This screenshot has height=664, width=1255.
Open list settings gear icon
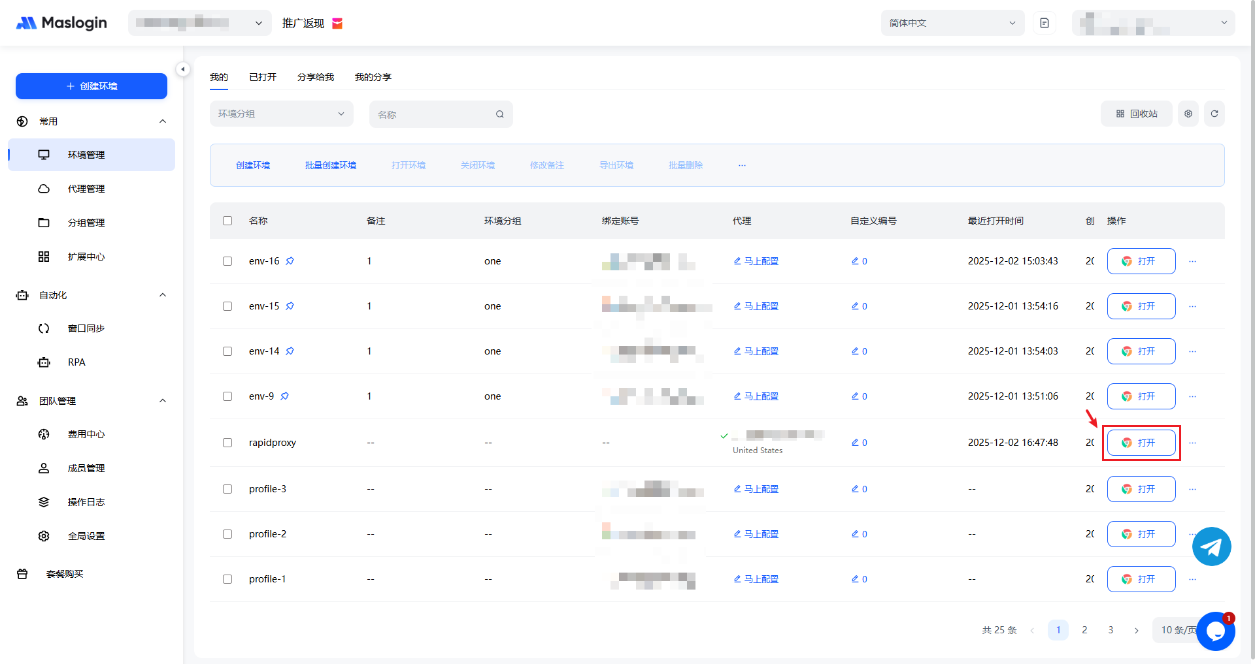click(x=1188, y=114)
